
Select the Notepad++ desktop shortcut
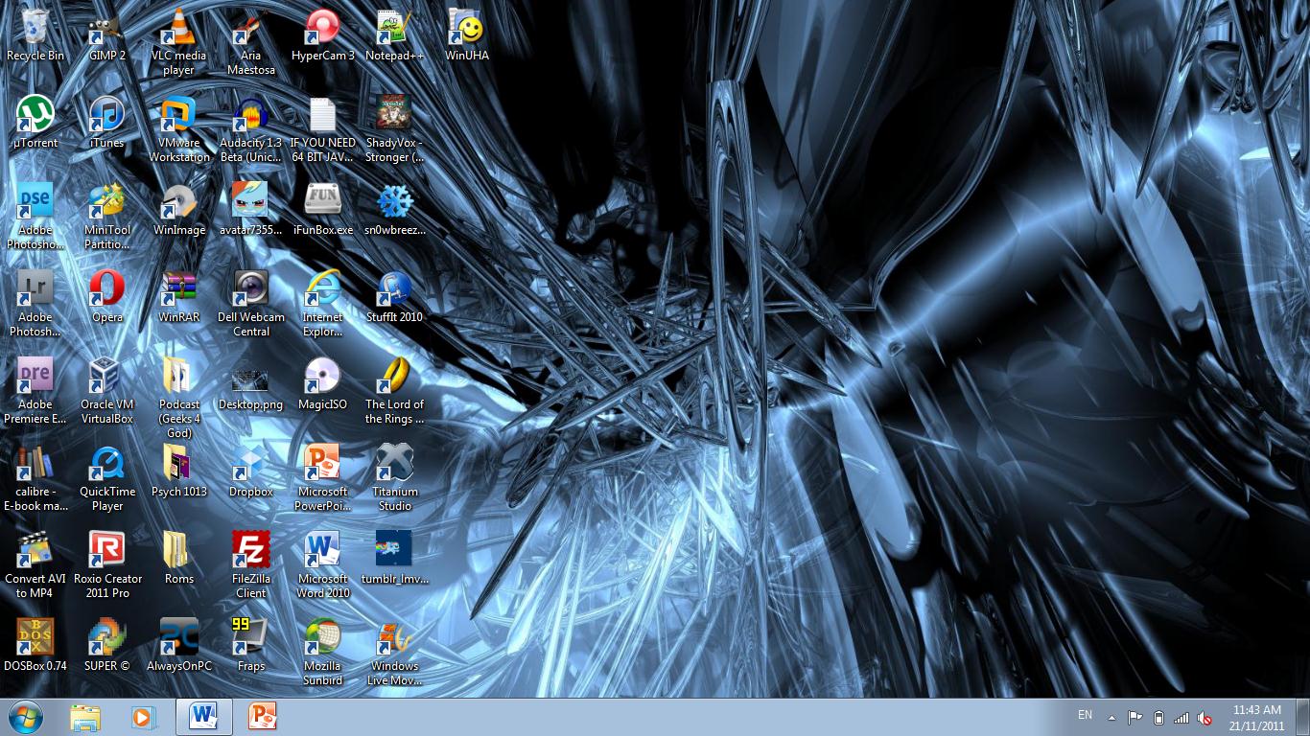[x=394, y=29]
